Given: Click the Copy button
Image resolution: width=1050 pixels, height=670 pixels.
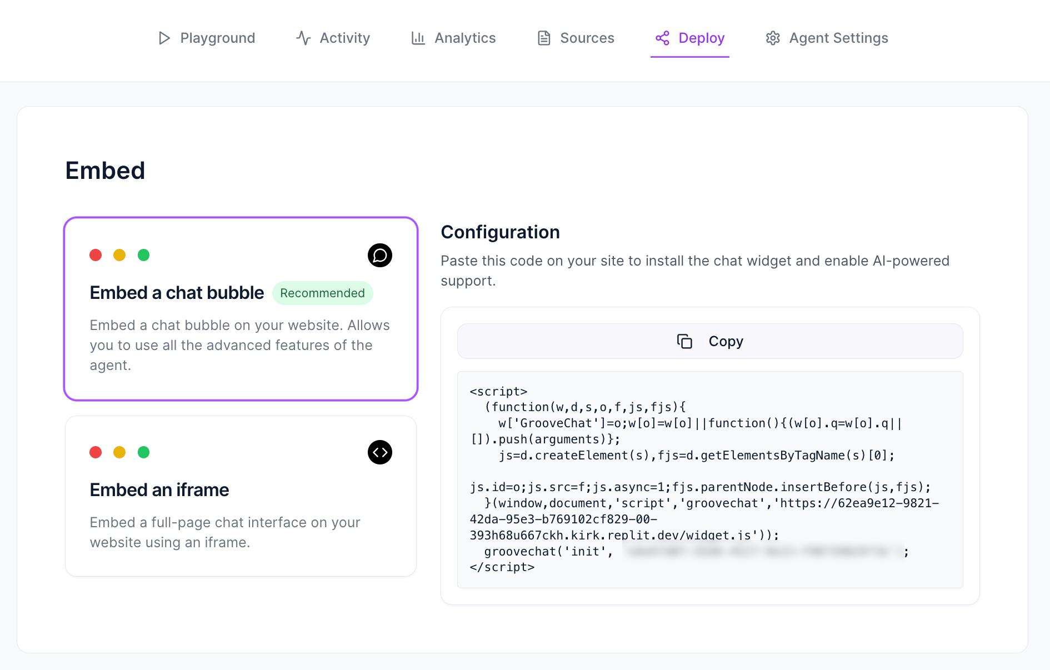Looking at the screenshot, I should click(710, 341).
